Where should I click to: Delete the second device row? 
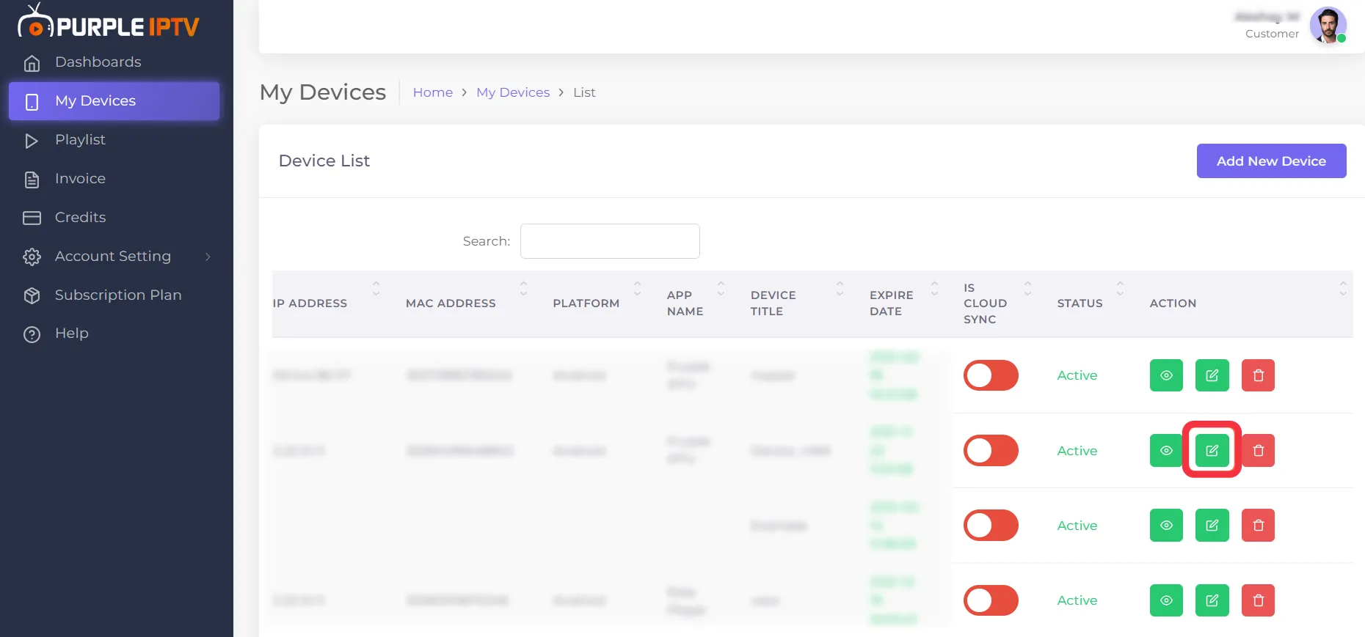pos(1258,450)
